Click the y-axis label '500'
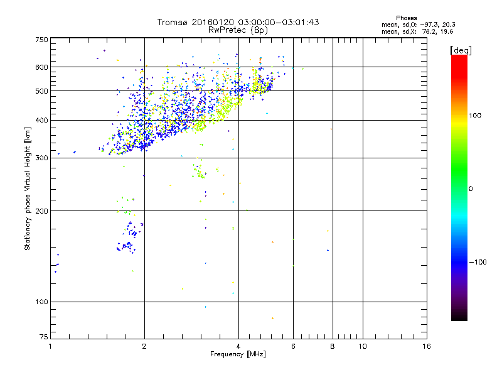The image size is (502, 377). (41, 91)
